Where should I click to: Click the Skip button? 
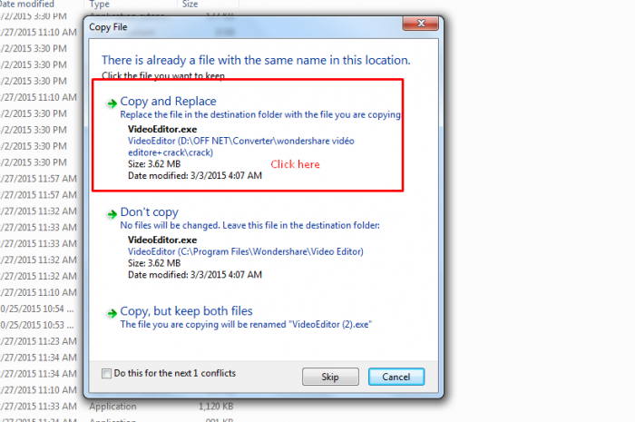pos(330,377)
